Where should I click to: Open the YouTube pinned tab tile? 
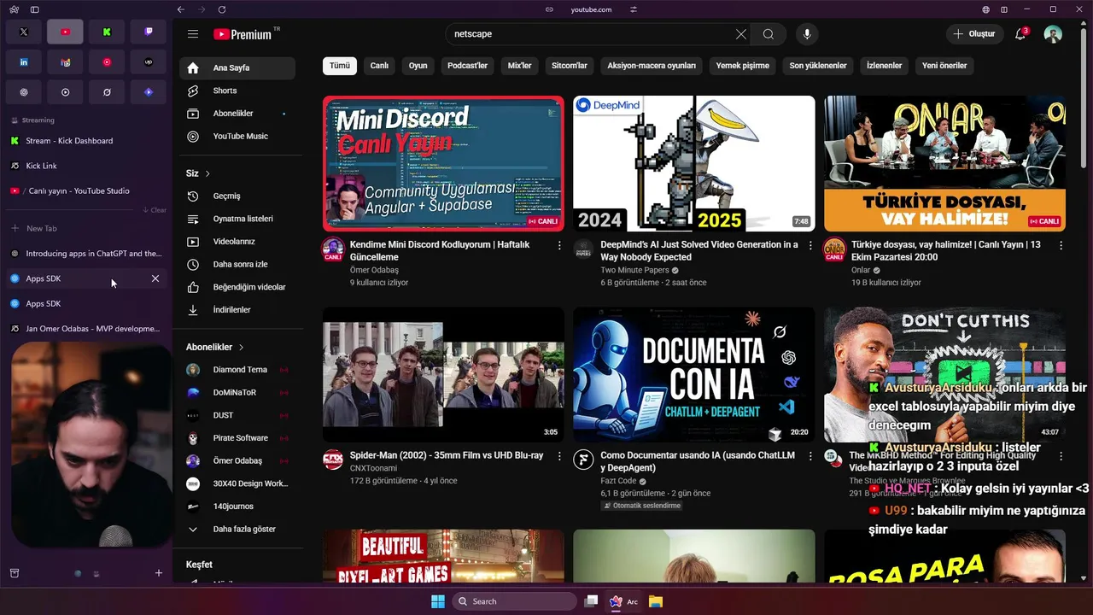pos(66,32)
